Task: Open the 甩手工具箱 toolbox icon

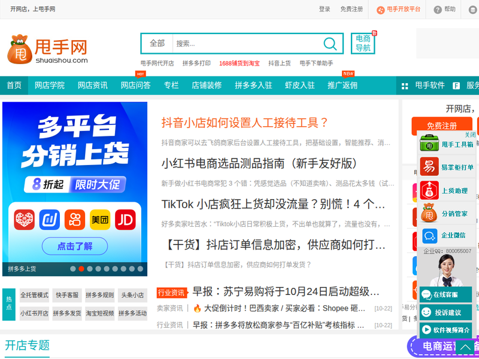Action: pyautogui.click(x=429, y=145)
